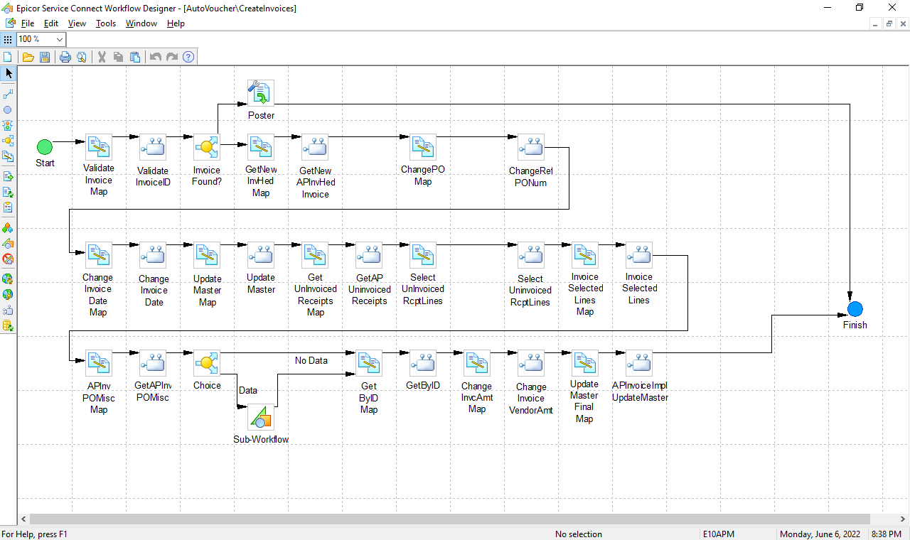Viewport: 910px width, 540px height.
Task: Select the red prohibited-sign tool in sidebar
Action: tap(8, 259)
